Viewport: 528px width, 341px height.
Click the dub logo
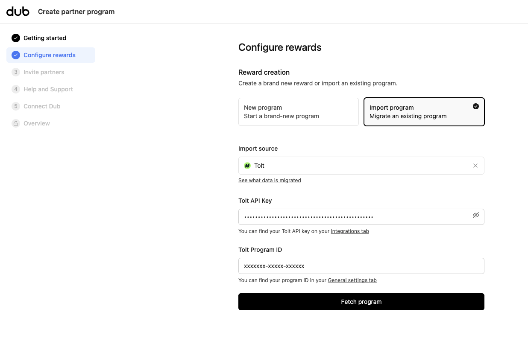pos(18,12)
